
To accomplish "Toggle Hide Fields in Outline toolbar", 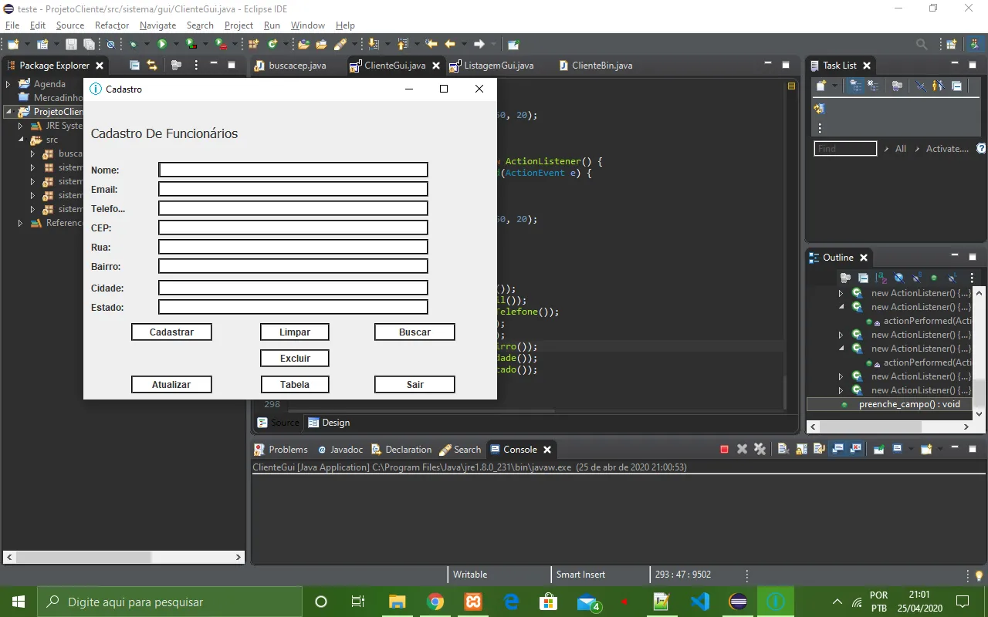I will (x=899, y=278).
